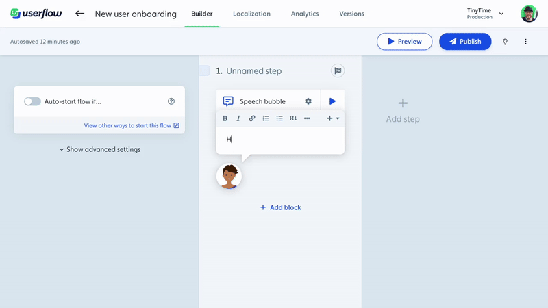Open the TinyTime Production environment dropdown
Image resolution: width=548 pixels, height=308 pixels.
[485, 14]
